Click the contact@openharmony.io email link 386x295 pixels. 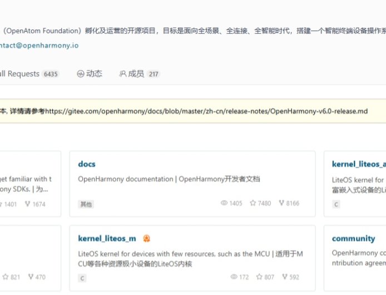point(39,45)
